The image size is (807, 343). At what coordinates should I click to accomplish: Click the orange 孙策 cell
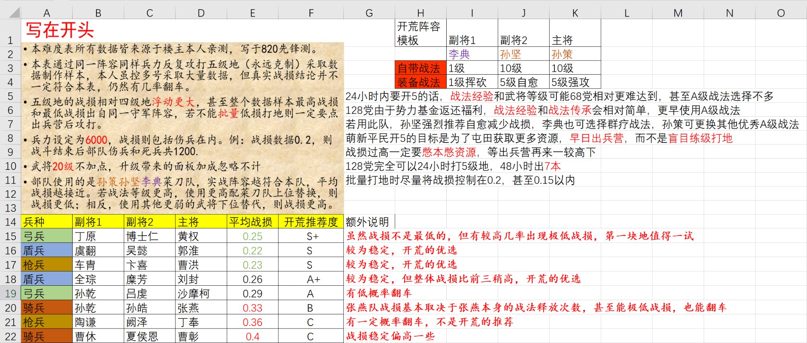[x=575, y=54]
